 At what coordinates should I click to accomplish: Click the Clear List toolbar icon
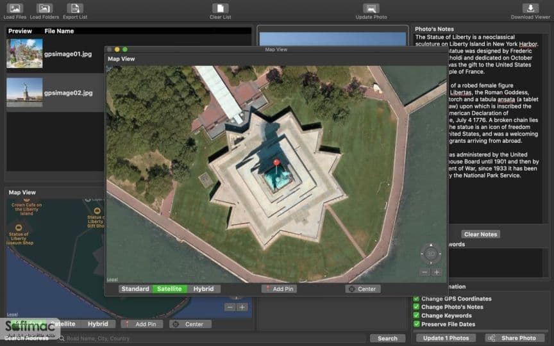click(x=220, y=8)
